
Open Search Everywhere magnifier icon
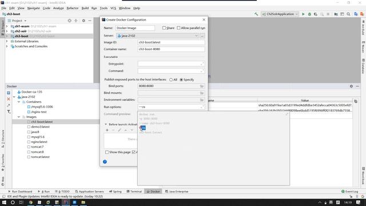[348, 14]
